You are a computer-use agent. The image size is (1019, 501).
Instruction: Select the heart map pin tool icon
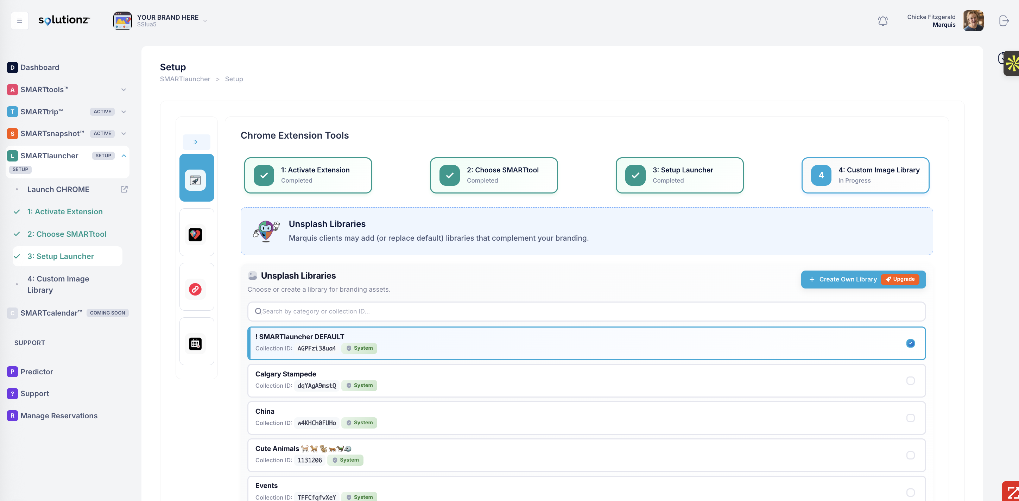(195, 234)
